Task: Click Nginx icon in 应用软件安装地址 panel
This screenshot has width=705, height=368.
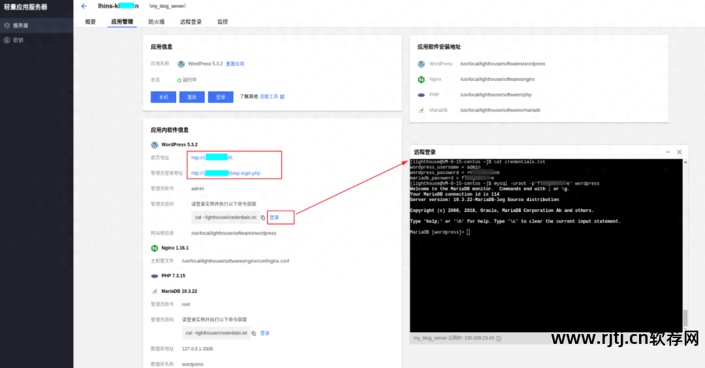Action: (421, 80)
